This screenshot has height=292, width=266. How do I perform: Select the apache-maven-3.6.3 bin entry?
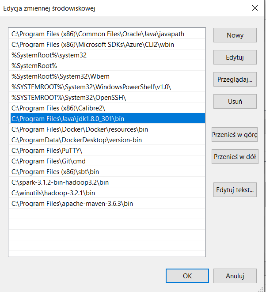pos(72,204)
